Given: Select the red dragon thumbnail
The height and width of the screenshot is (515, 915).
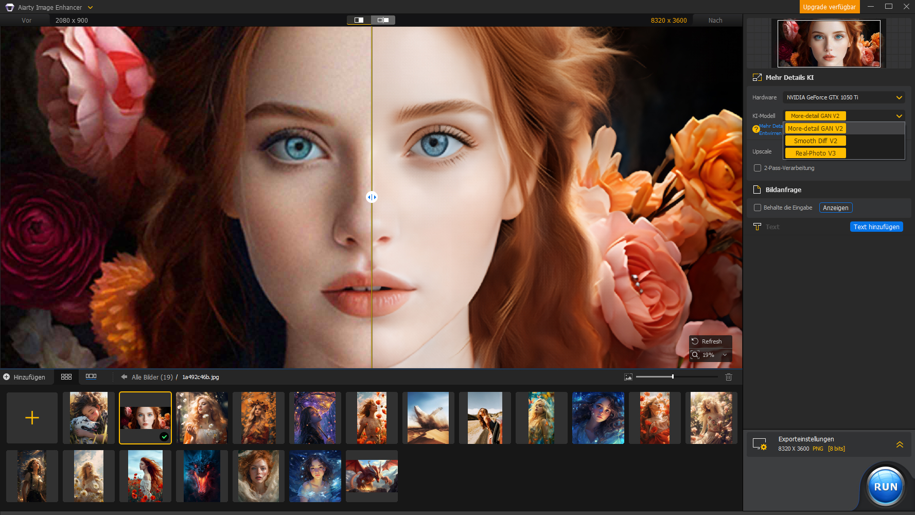Looking at the screenshot, I should [372, 475].
